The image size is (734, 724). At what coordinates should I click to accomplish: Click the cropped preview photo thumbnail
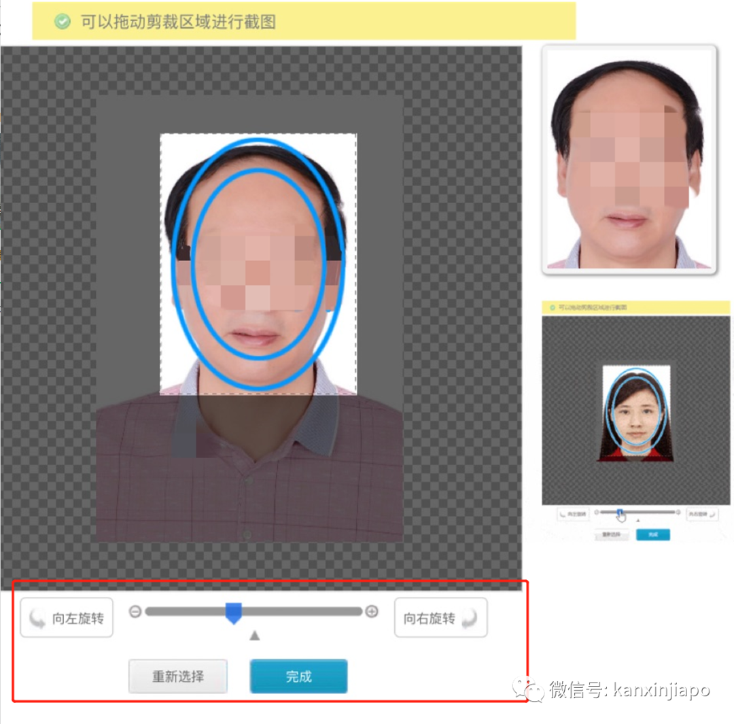pos(629,159)
